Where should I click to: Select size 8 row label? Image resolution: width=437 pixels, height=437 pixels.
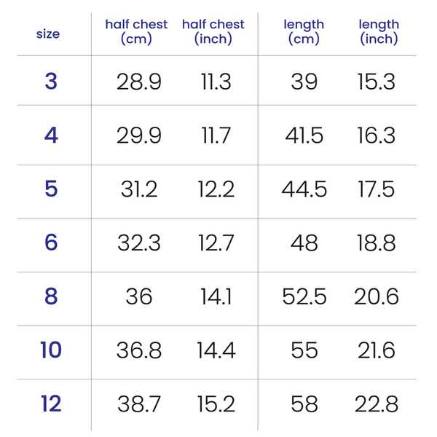[51, 296]
